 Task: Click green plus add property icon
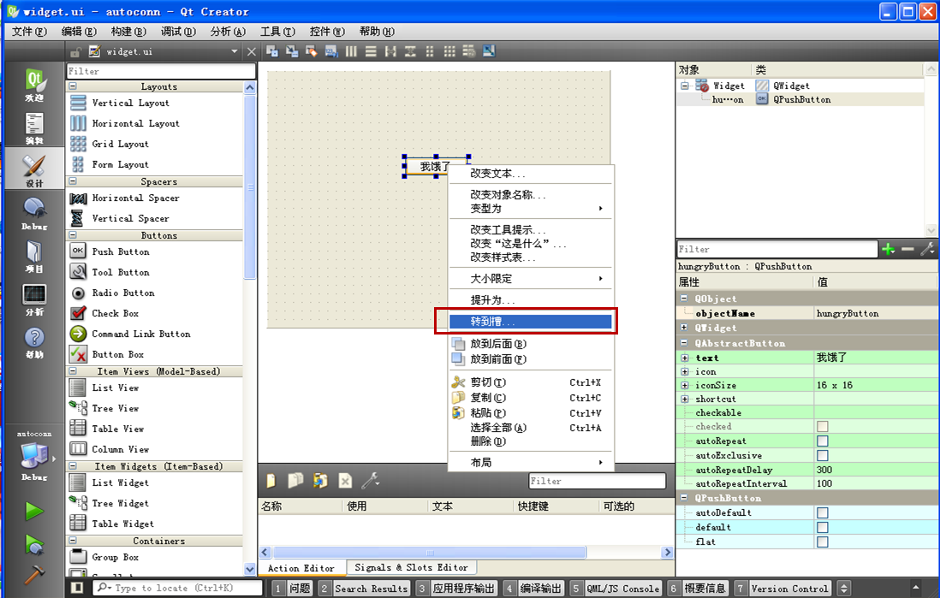click(x=889, y=249)
